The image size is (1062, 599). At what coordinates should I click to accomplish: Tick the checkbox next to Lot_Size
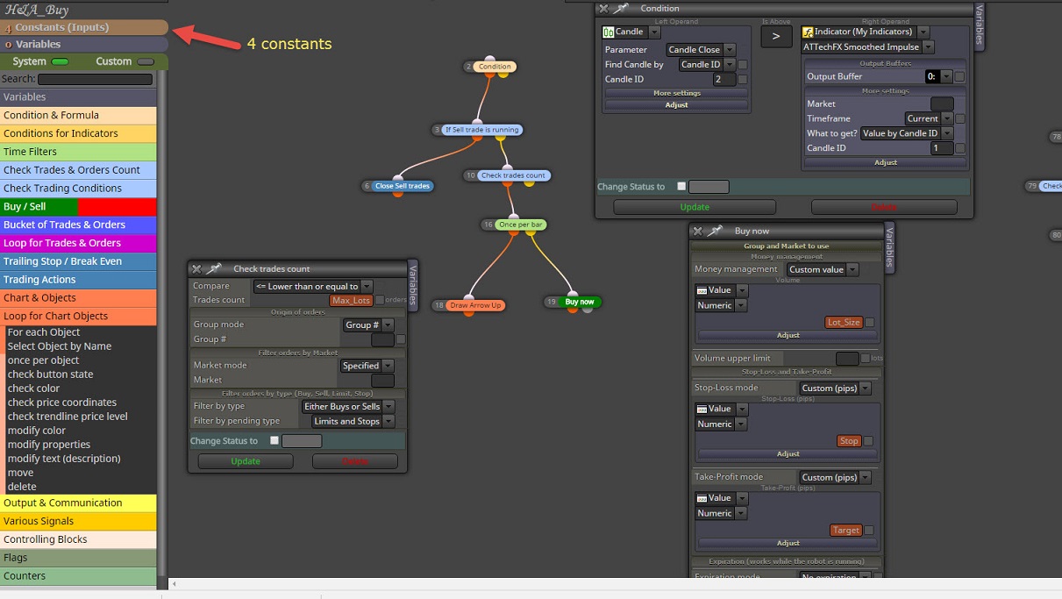coord(870,323)
